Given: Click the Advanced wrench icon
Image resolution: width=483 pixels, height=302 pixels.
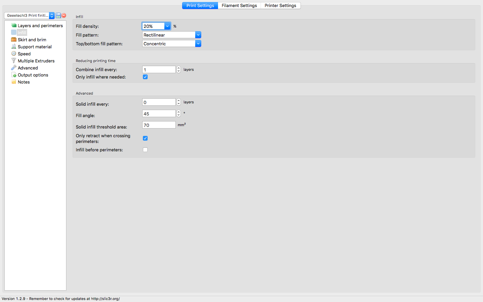Looking at the screenshot, I should click(14, 68).
